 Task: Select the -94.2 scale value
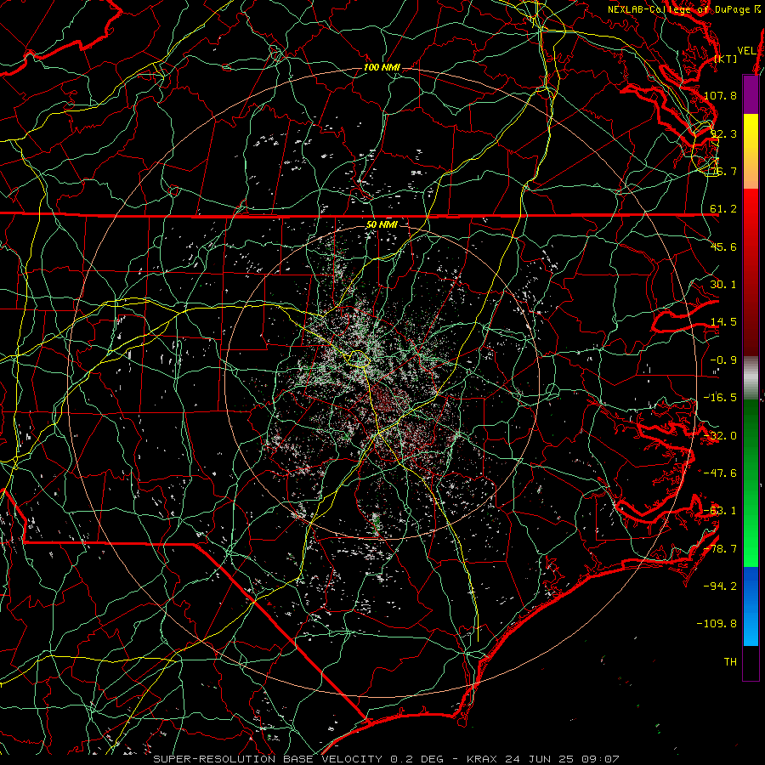pos(720,586)
